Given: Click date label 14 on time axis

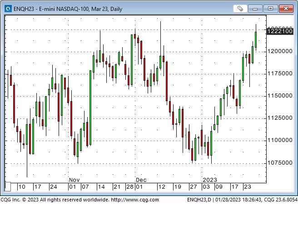Looking at the screenshot, I should [x=101, y=187].
